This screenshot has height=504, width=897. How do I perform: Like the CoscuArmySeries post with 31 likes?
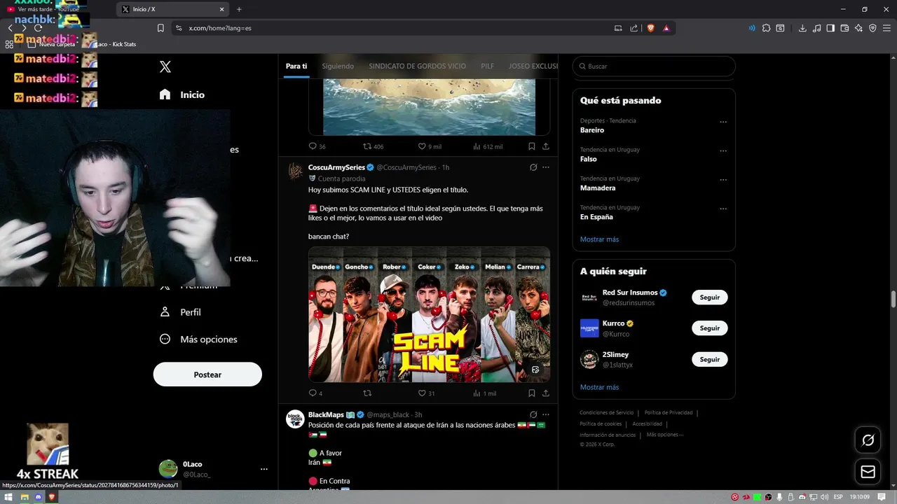click(x=422, y=393)
